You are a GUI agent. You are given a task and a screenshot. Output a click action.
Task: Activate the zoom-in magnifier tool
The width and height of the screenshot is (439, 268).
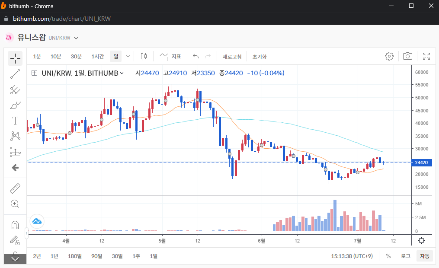pos(15,204)
